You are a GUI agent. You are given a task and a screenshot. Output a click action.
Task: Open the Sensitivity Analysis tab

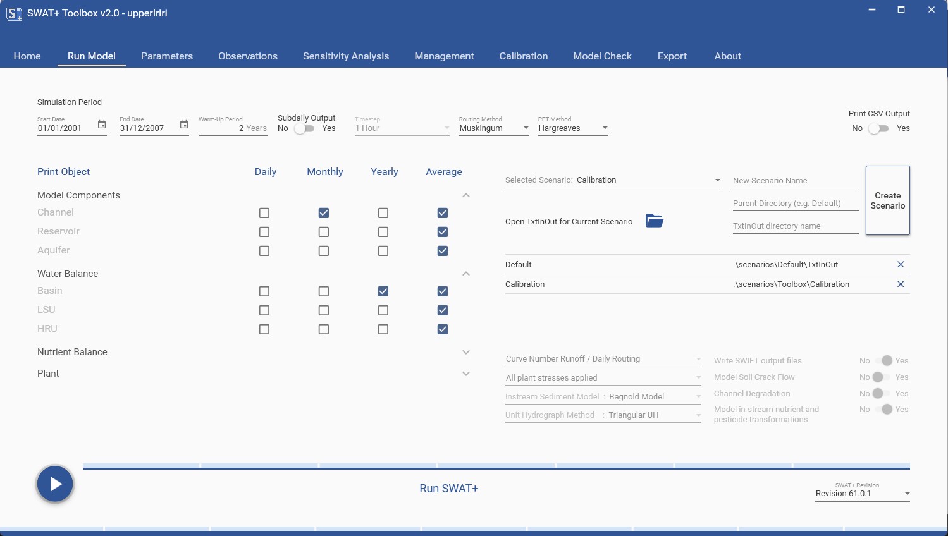coord(346,56)
